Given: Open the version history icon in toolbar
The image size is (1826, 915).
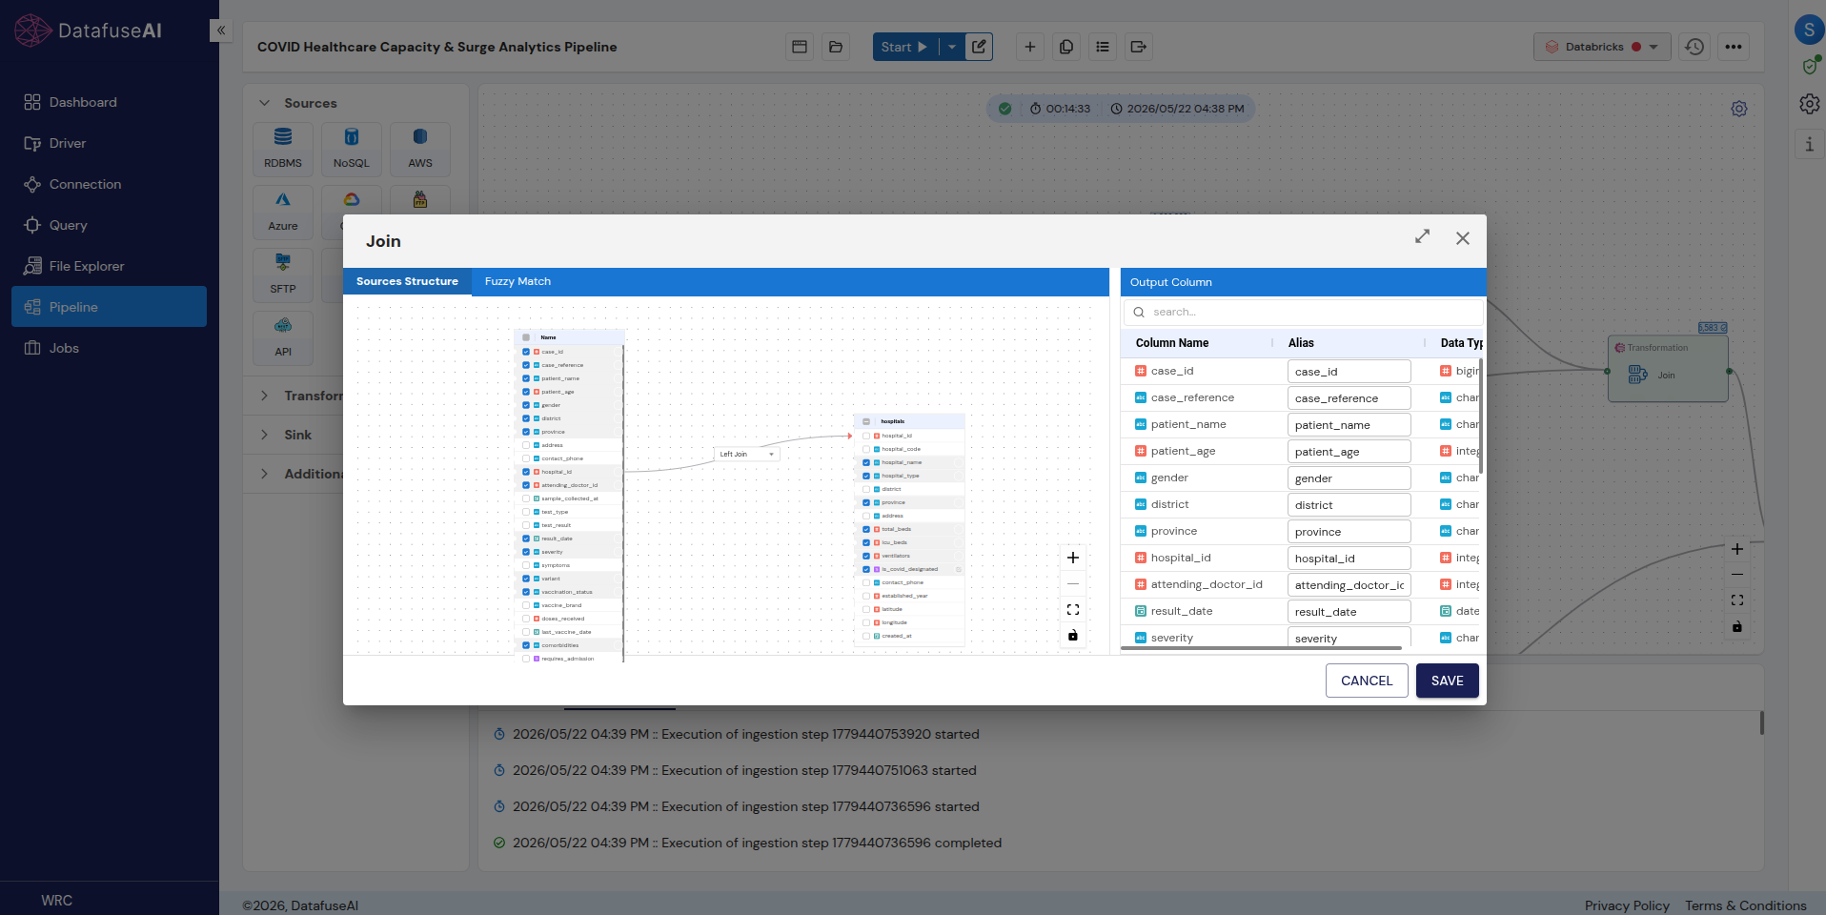Looking at the screenshot, I should 1694,47.
